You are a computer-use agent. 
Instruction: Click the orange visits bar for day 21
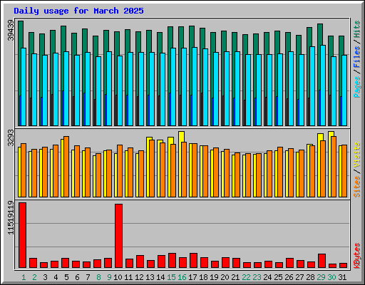coord(237,175)
